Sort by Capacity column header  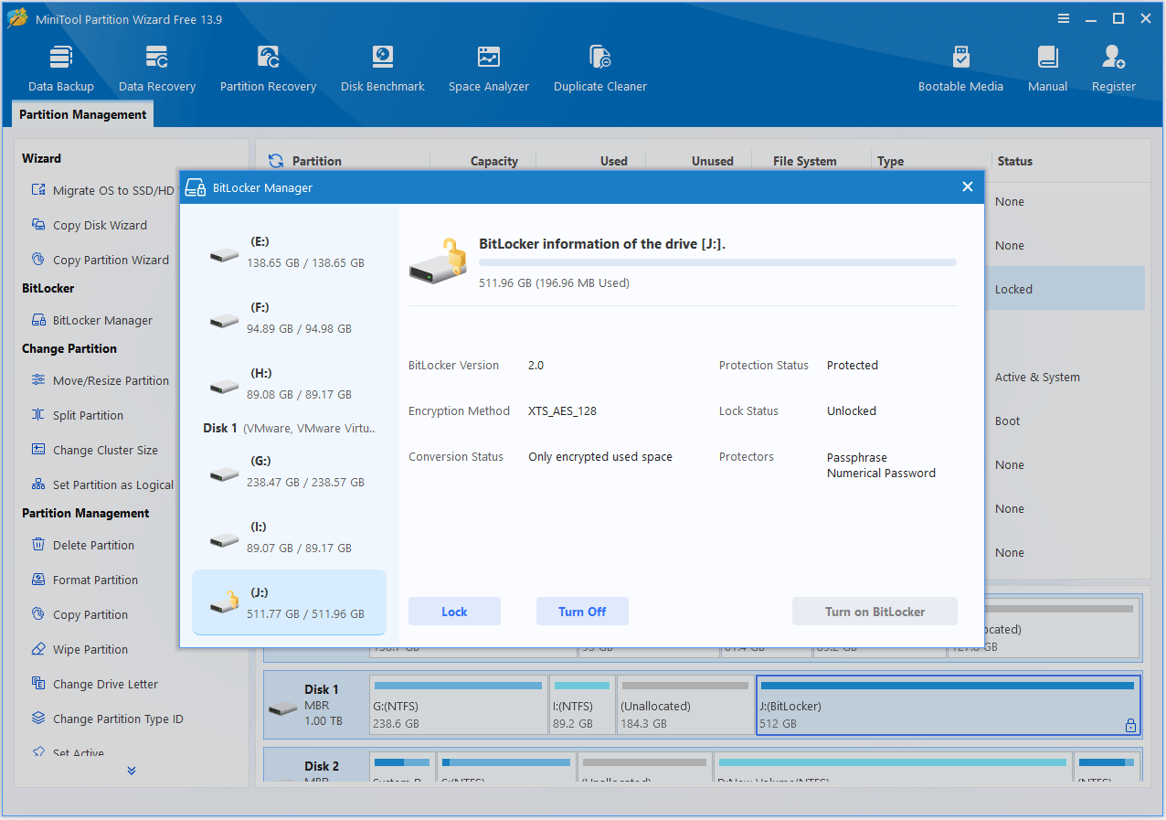[x=494, y=161]
